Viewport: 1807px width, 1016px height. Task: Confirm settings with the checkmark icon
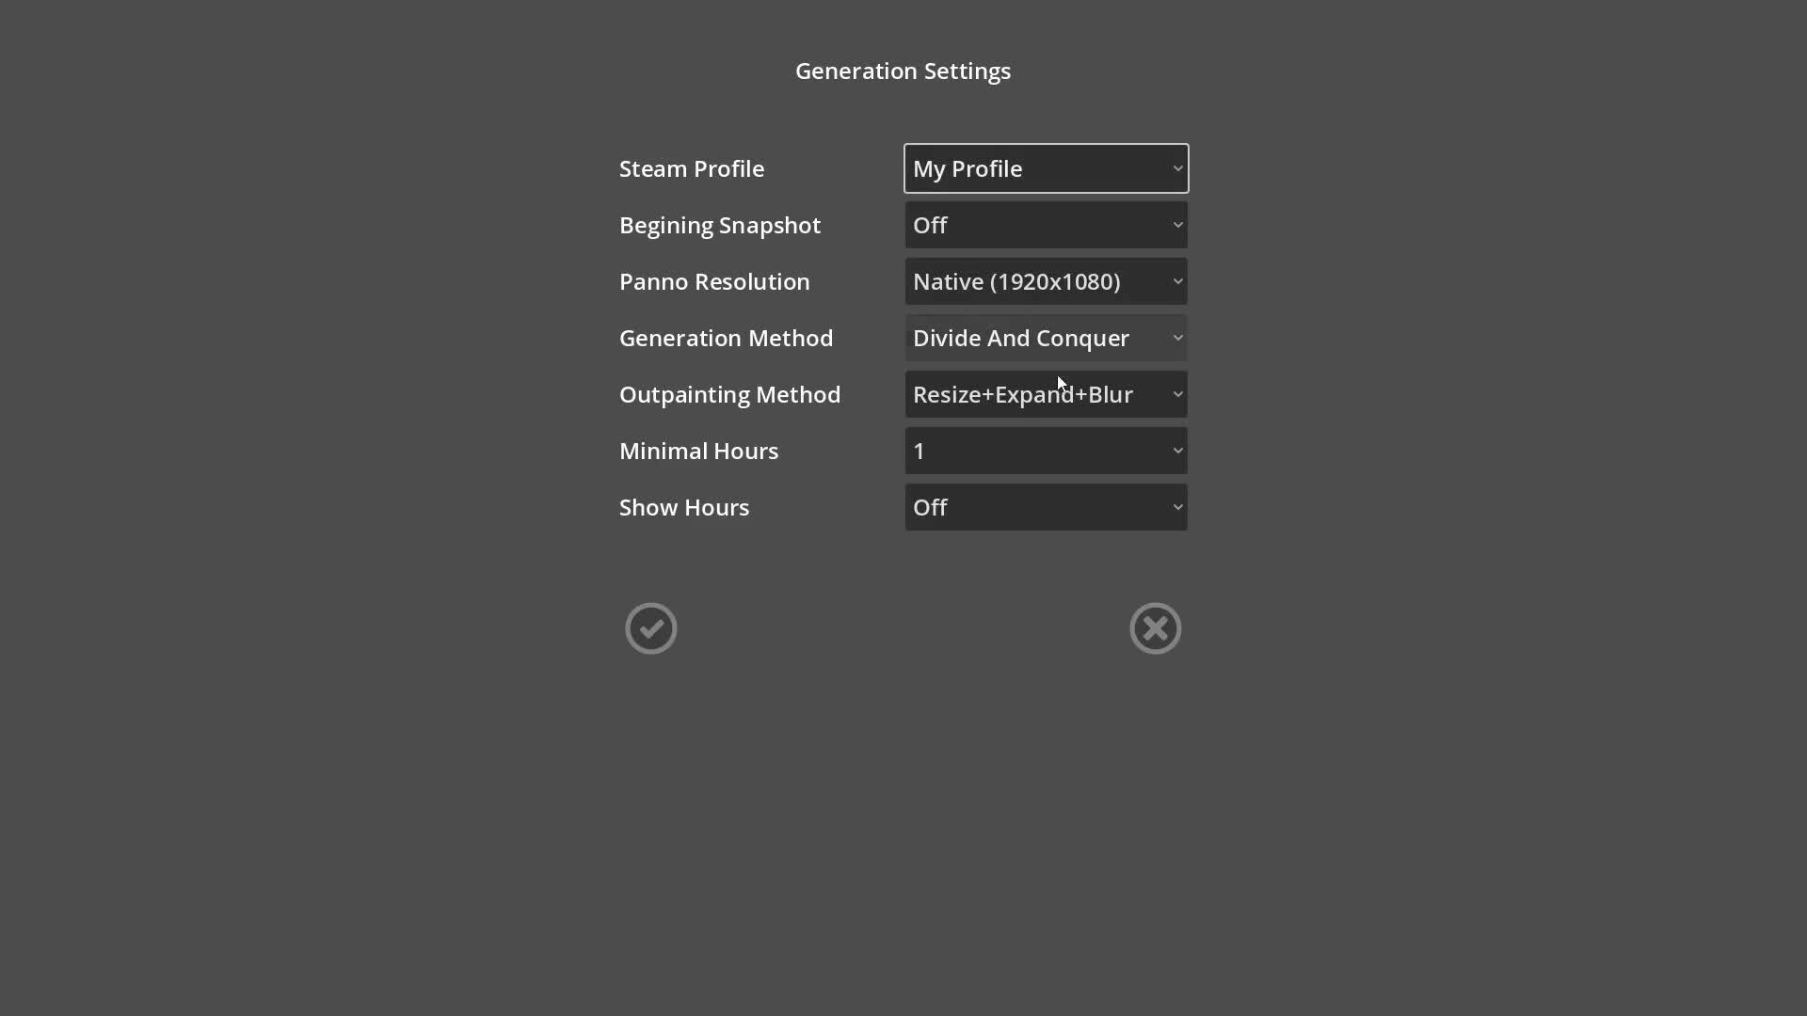click(651, 628)
